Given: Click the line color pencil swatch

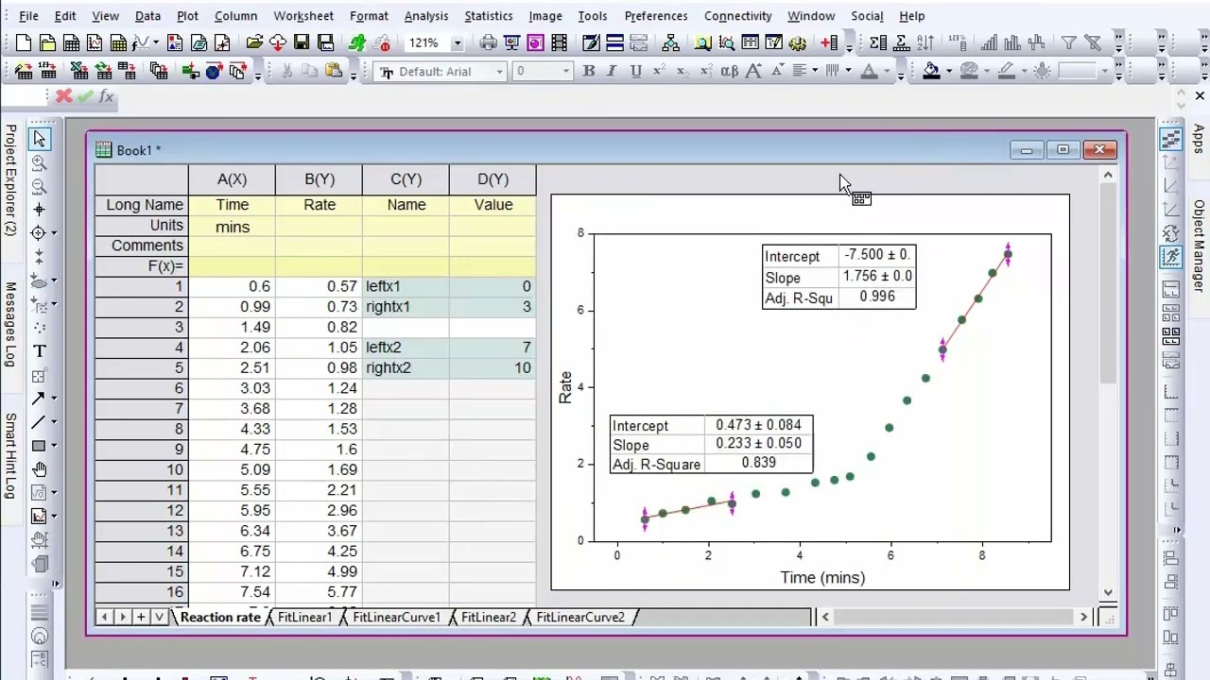Looking at the screenshot, I should (x=1006, y=71).
